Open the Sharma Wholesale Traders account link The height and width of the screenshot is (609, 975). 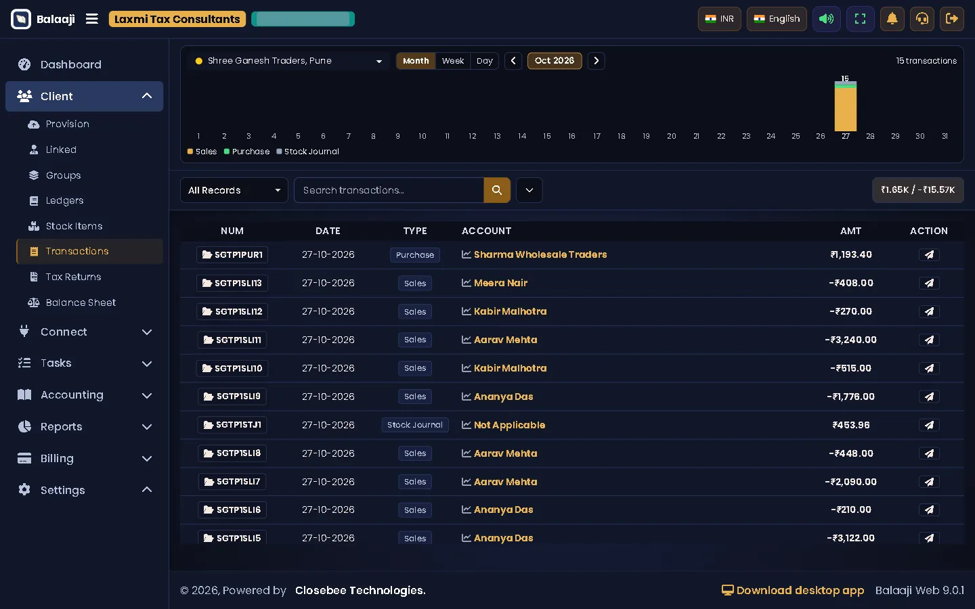[x=540, y=255]
